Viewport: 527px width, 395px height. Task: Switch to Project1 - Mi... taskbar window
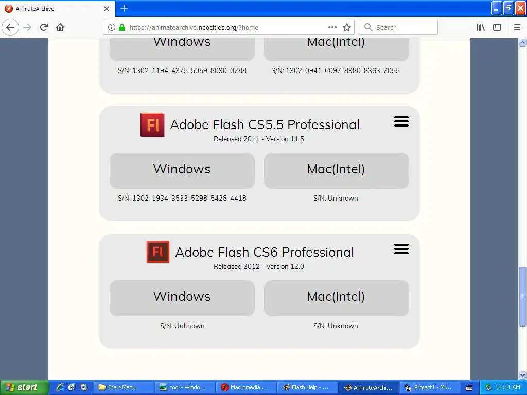pos(430,388)
